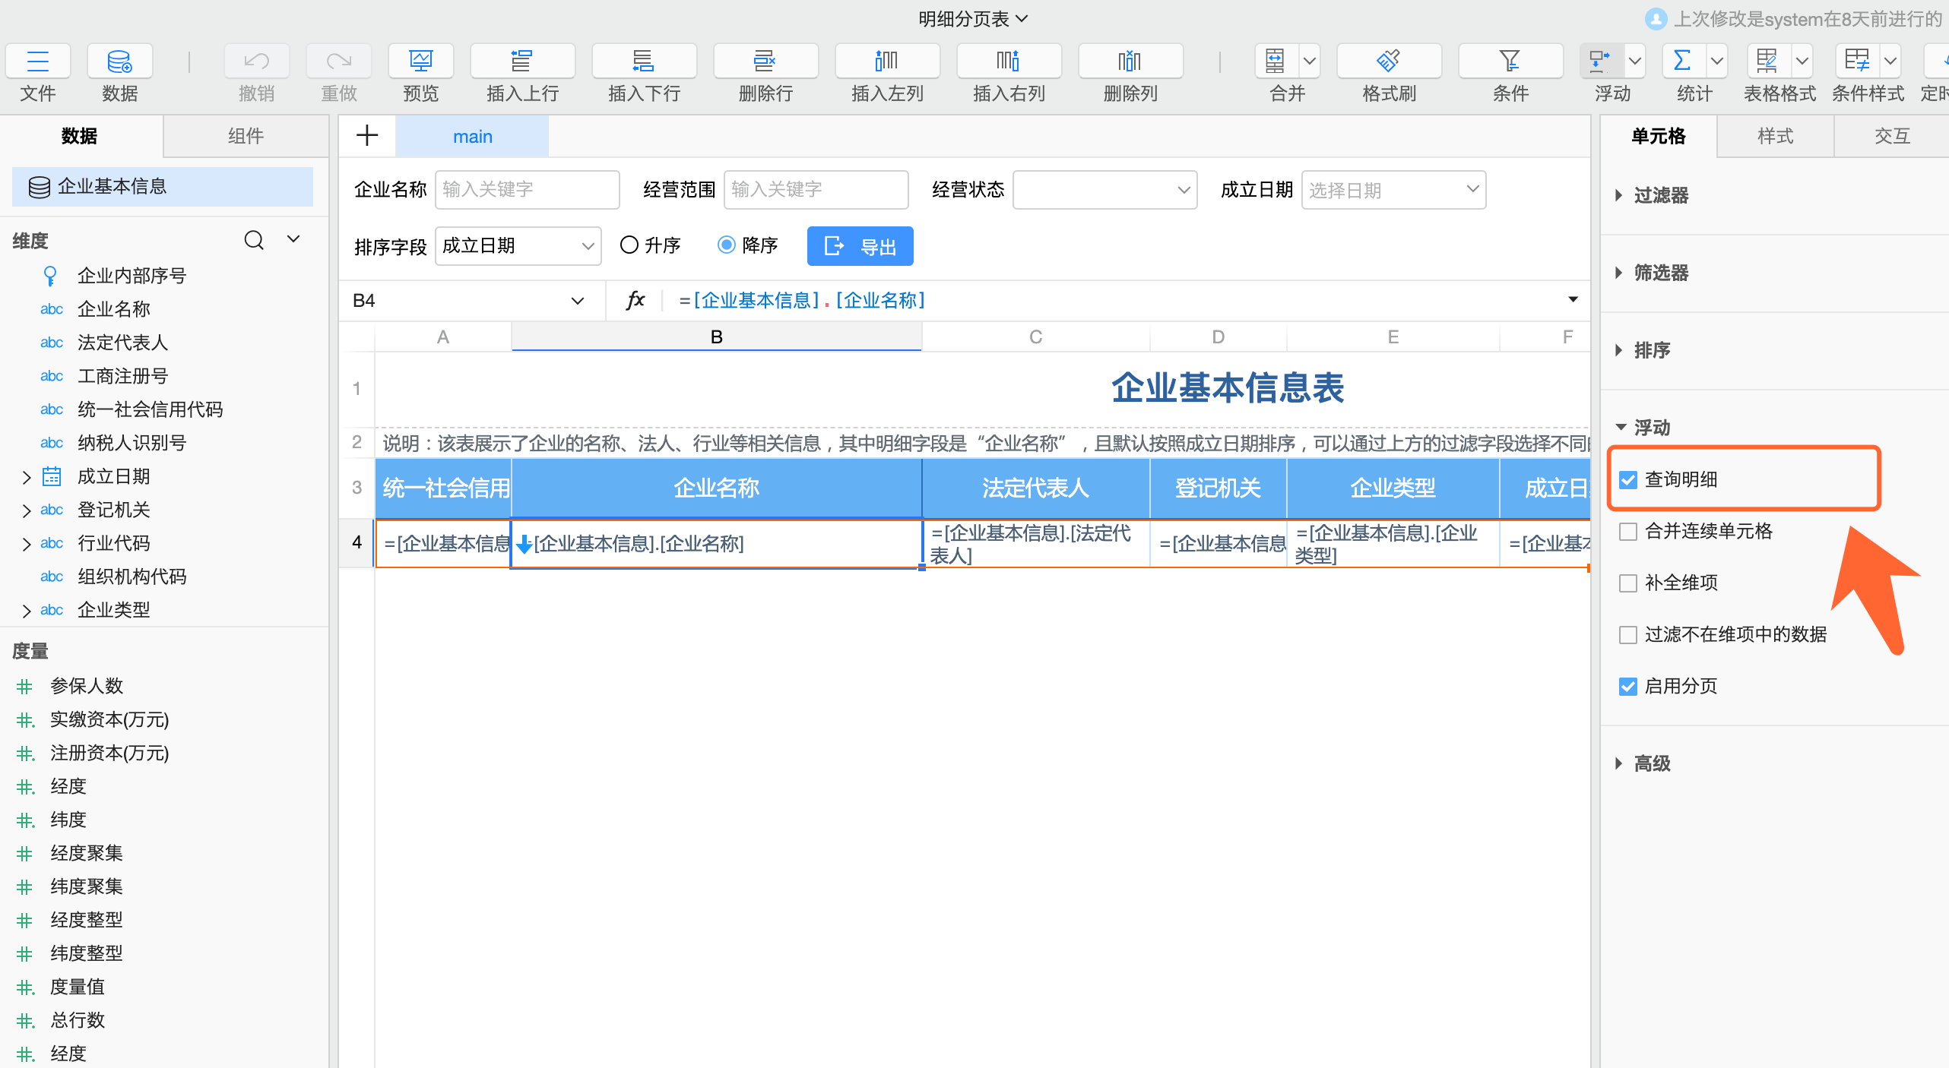Screen dimensions: 1949x1068
Task: Select the 格式刷 format painter
Action: point(1389,61)
